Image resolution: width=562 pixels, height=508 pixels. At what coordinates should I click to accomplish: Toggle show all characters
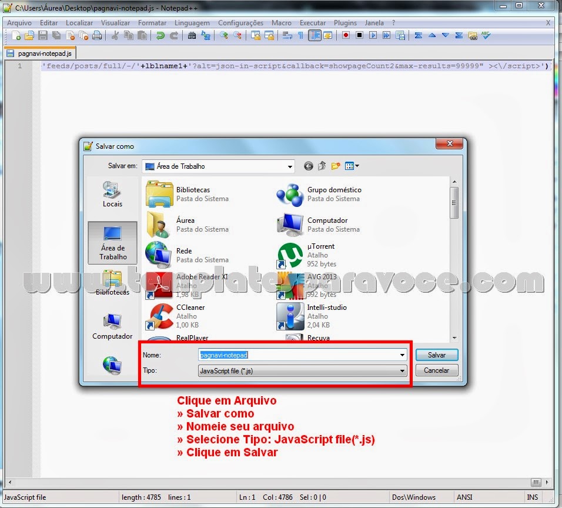point(300,35)
